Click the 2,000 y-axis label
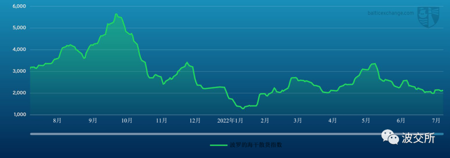450x158 pixels. pos(19,93)
